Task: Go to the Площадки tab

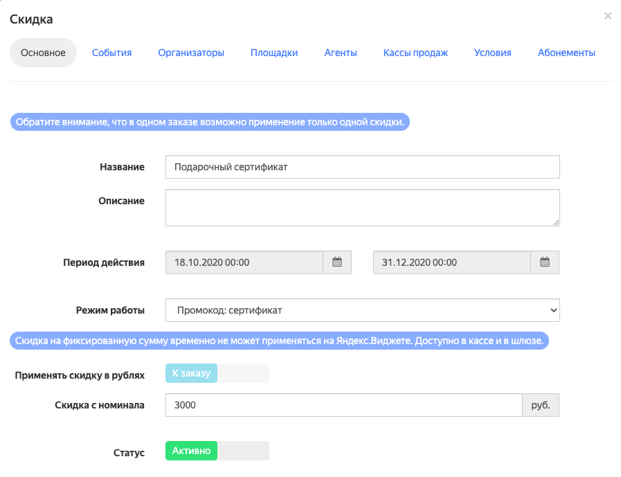Action: [x=274, y=53]
